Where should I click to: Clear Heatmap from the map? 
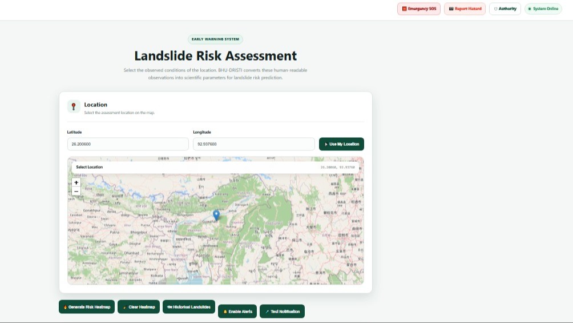tap(139, 307)
